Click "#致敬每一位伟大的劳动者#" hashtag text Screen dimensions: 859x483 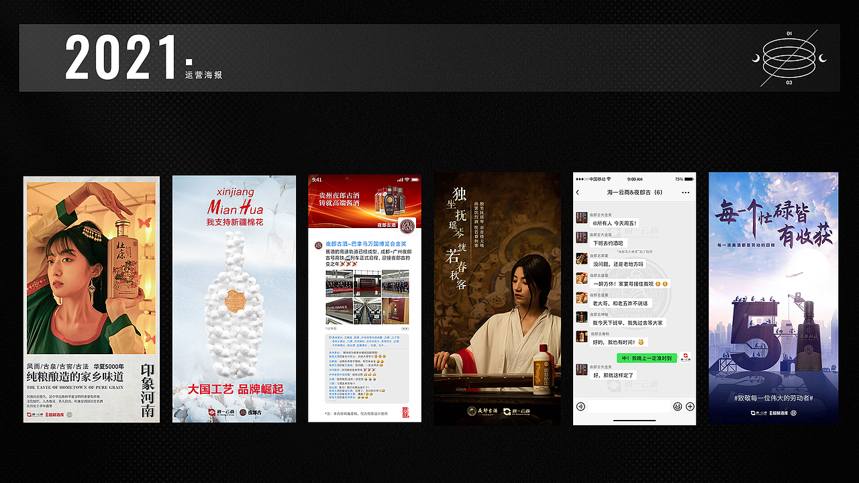tap(773, 398)
